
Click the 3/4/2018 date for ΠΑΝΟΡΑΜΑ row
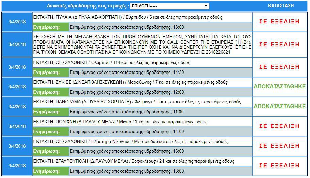pyautogui.click(x=17, y=107)
